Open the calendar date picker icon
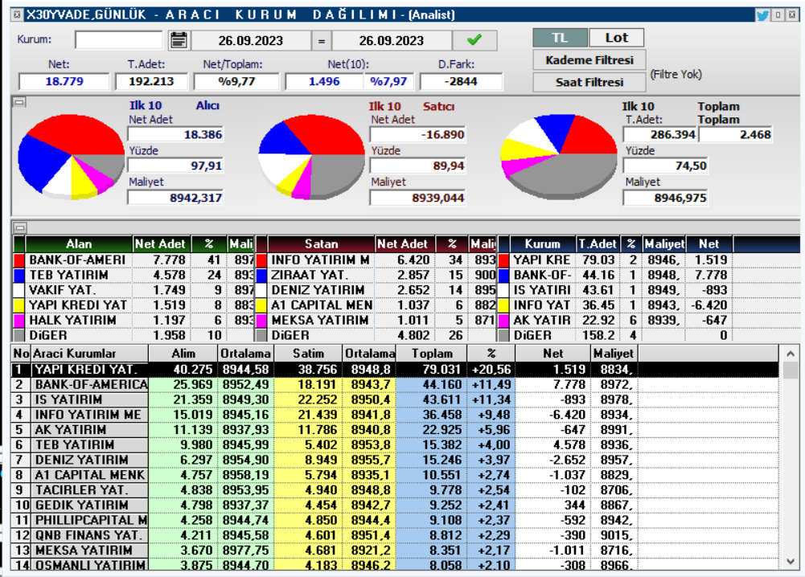Viewport: 805px width, 577px height. [179, 40]
